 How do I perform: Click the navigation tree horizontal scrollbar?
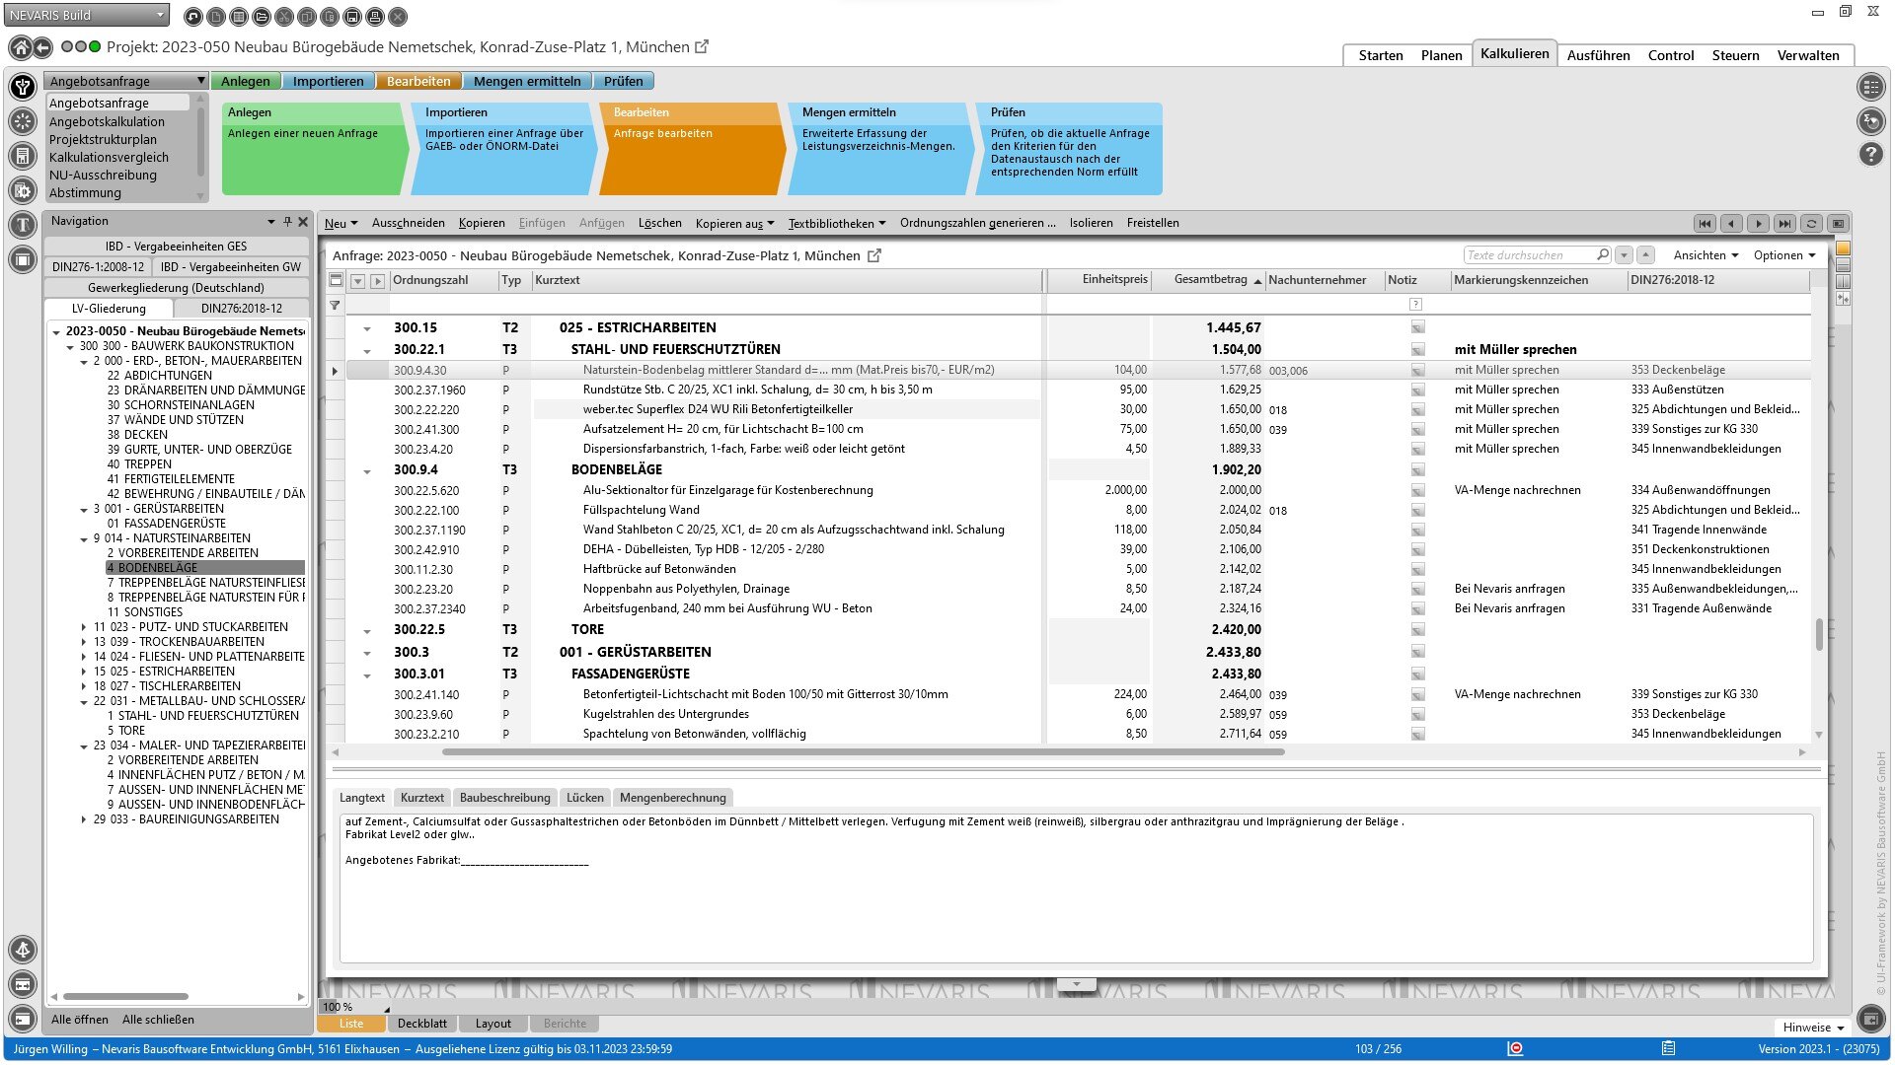tap(125, 997)
